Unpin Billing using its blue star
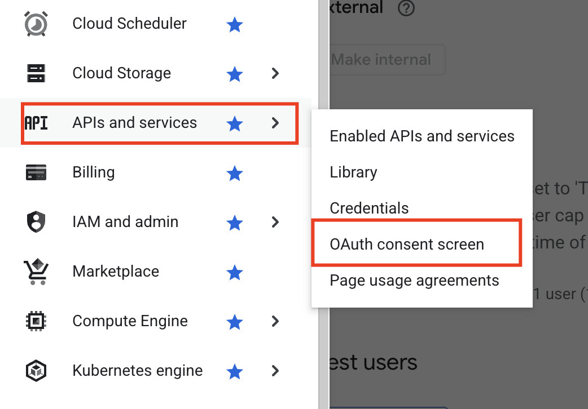 [x=234, y=172]
